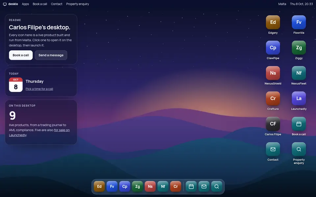Click the calendar icon in the dock
Screen dimensions: 316x197
click(x=191, y=186)
